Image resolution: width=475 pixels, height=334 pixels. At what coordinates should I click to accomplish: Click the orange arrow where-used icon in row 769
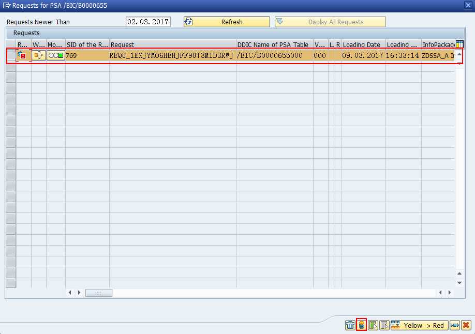coord(38,55)
